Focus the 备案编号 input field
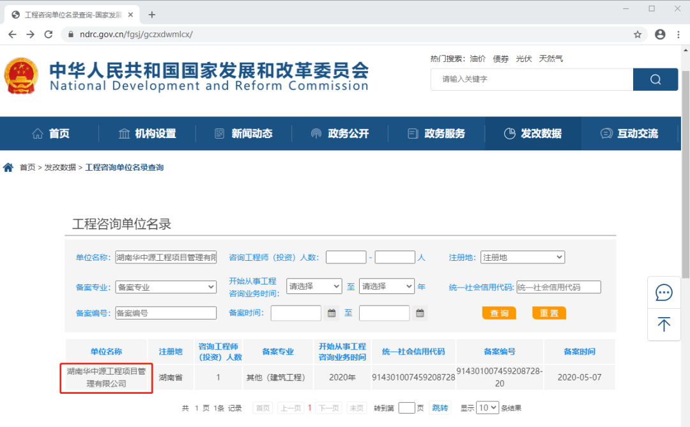690x427 pixels. tap(166, 313)
